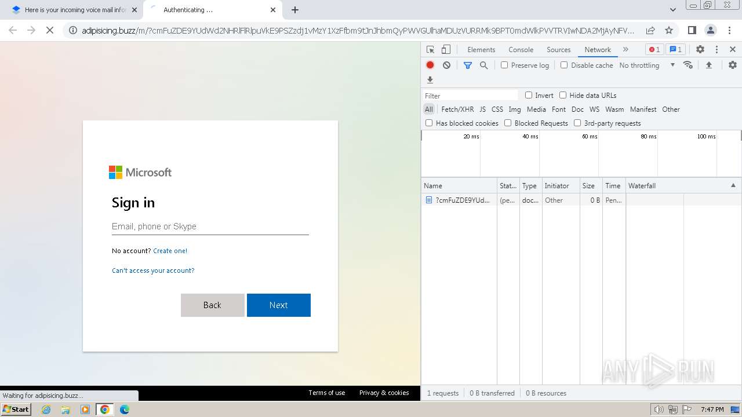Open the Windows Start menu
The width and height of the screenshot is (742, 417).
(16, 409)
